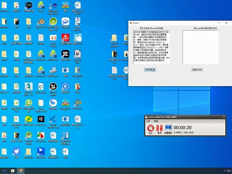Select the blue Sogou browser icon
Screen dimensions: 232x174
point(53,103)
